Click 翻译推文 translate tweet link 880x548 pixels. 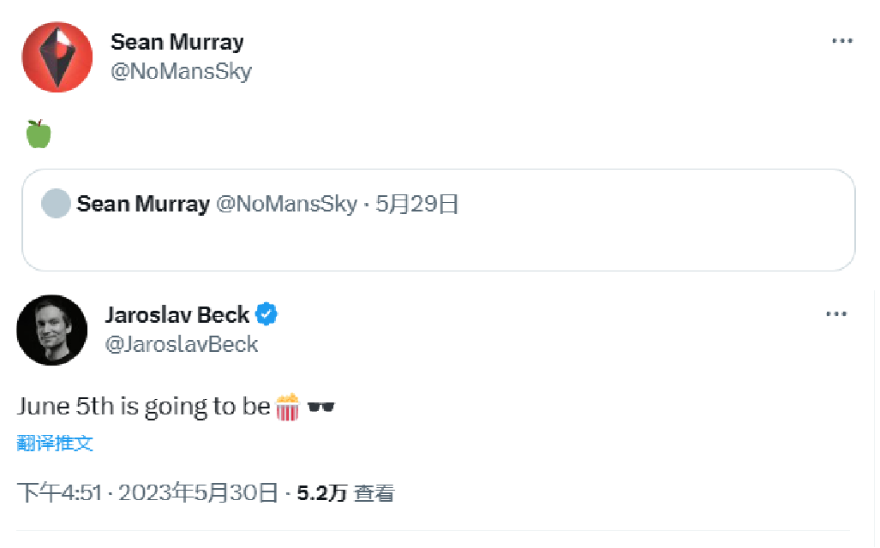(55, 444)
